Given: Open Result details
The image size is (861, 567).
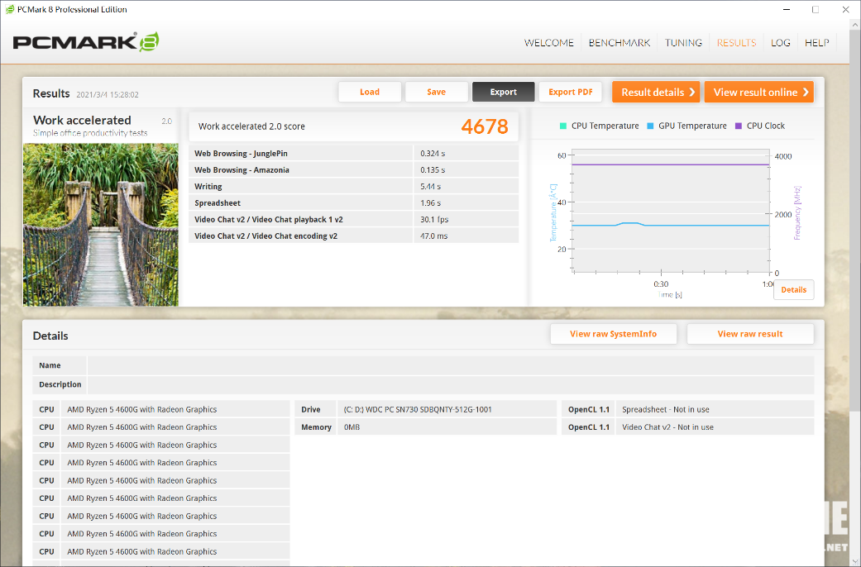Looking at the screenshot, I should 656,93.
